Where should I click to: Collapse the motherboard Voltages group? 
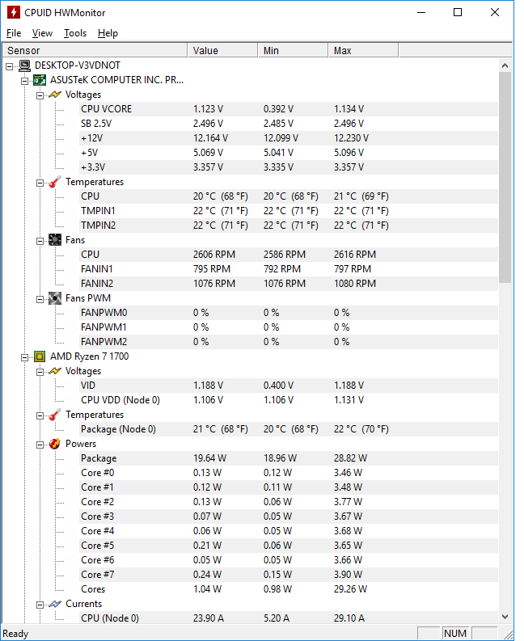click(x=40, y=95)
